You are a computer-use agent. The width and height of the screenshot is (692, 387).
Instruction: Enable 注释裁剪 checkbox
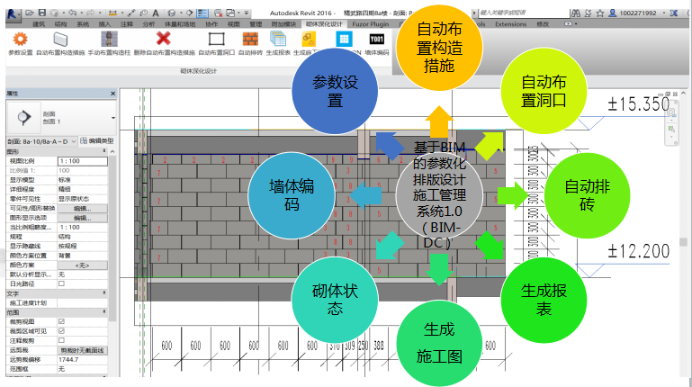point(61,340)
